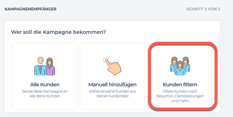This screenshot has height=117, width=233.
Task: Click the 'Wer soll die Kampagne bekommen?' heading
Action: (x=58, y=32)
